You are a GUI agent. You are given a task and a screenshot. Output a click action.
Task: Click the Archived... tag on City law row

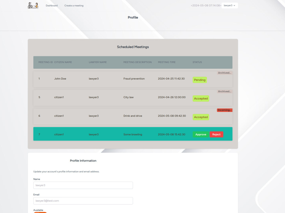pyautogui.click(x=225, y=91)
